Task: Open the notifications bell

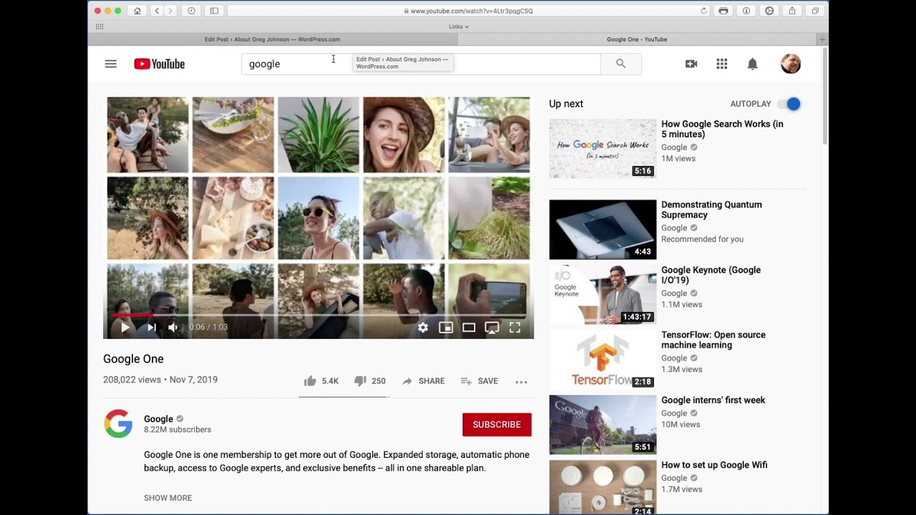Action: pyautogui.click(x=752, y=64)
